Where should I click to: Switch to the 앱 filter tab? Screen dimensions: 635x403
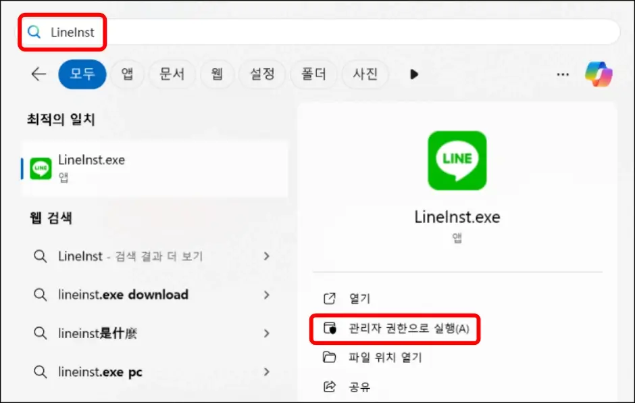[x=127, y=74]
